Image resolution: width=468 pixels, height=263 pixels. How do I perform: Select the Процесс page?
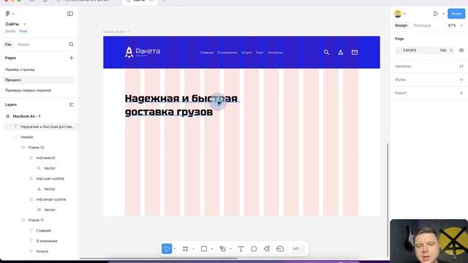[x=39, y=80]
